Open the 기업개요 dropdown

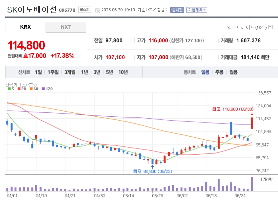coord(197,10)
